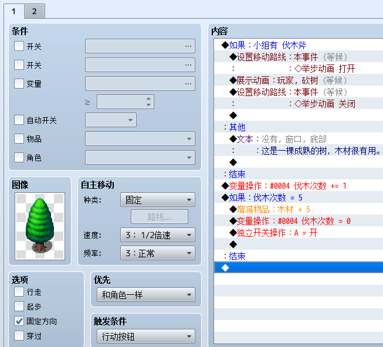
Task: Select event page tab 1
Action: (x=13, y=11)
